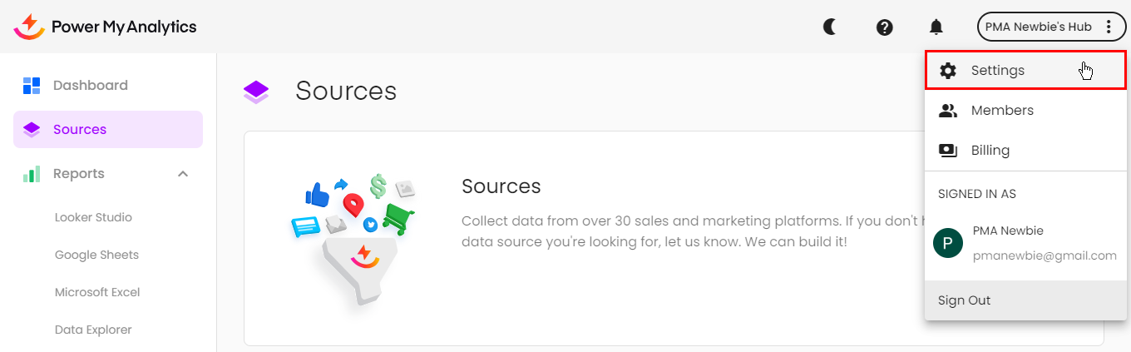The image size is (1131, 352).
Task: Toggle dark mode with the moon icon
Action: click(x=829, y=27)
